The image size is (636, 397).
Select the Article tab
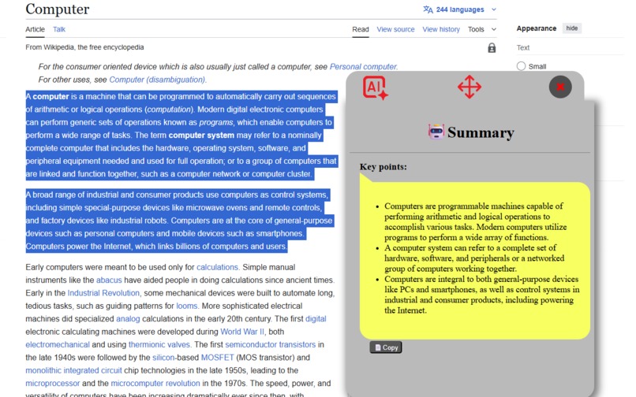(35, 29)
